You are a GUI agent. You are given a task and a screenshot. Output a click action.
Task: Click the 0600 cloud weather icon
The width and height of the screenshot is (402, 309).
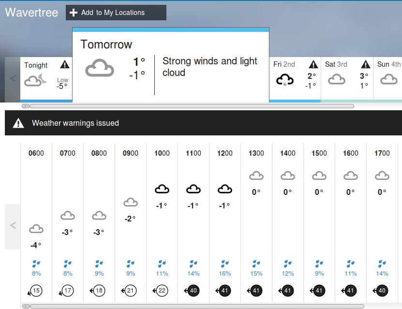(x=36, y=229)
